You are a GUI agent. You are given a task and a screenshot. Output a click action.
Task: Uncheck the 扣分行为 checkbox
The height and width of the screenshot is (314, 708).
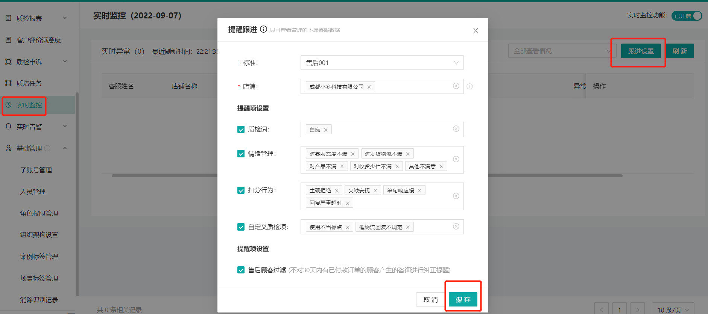coord(241,190)
